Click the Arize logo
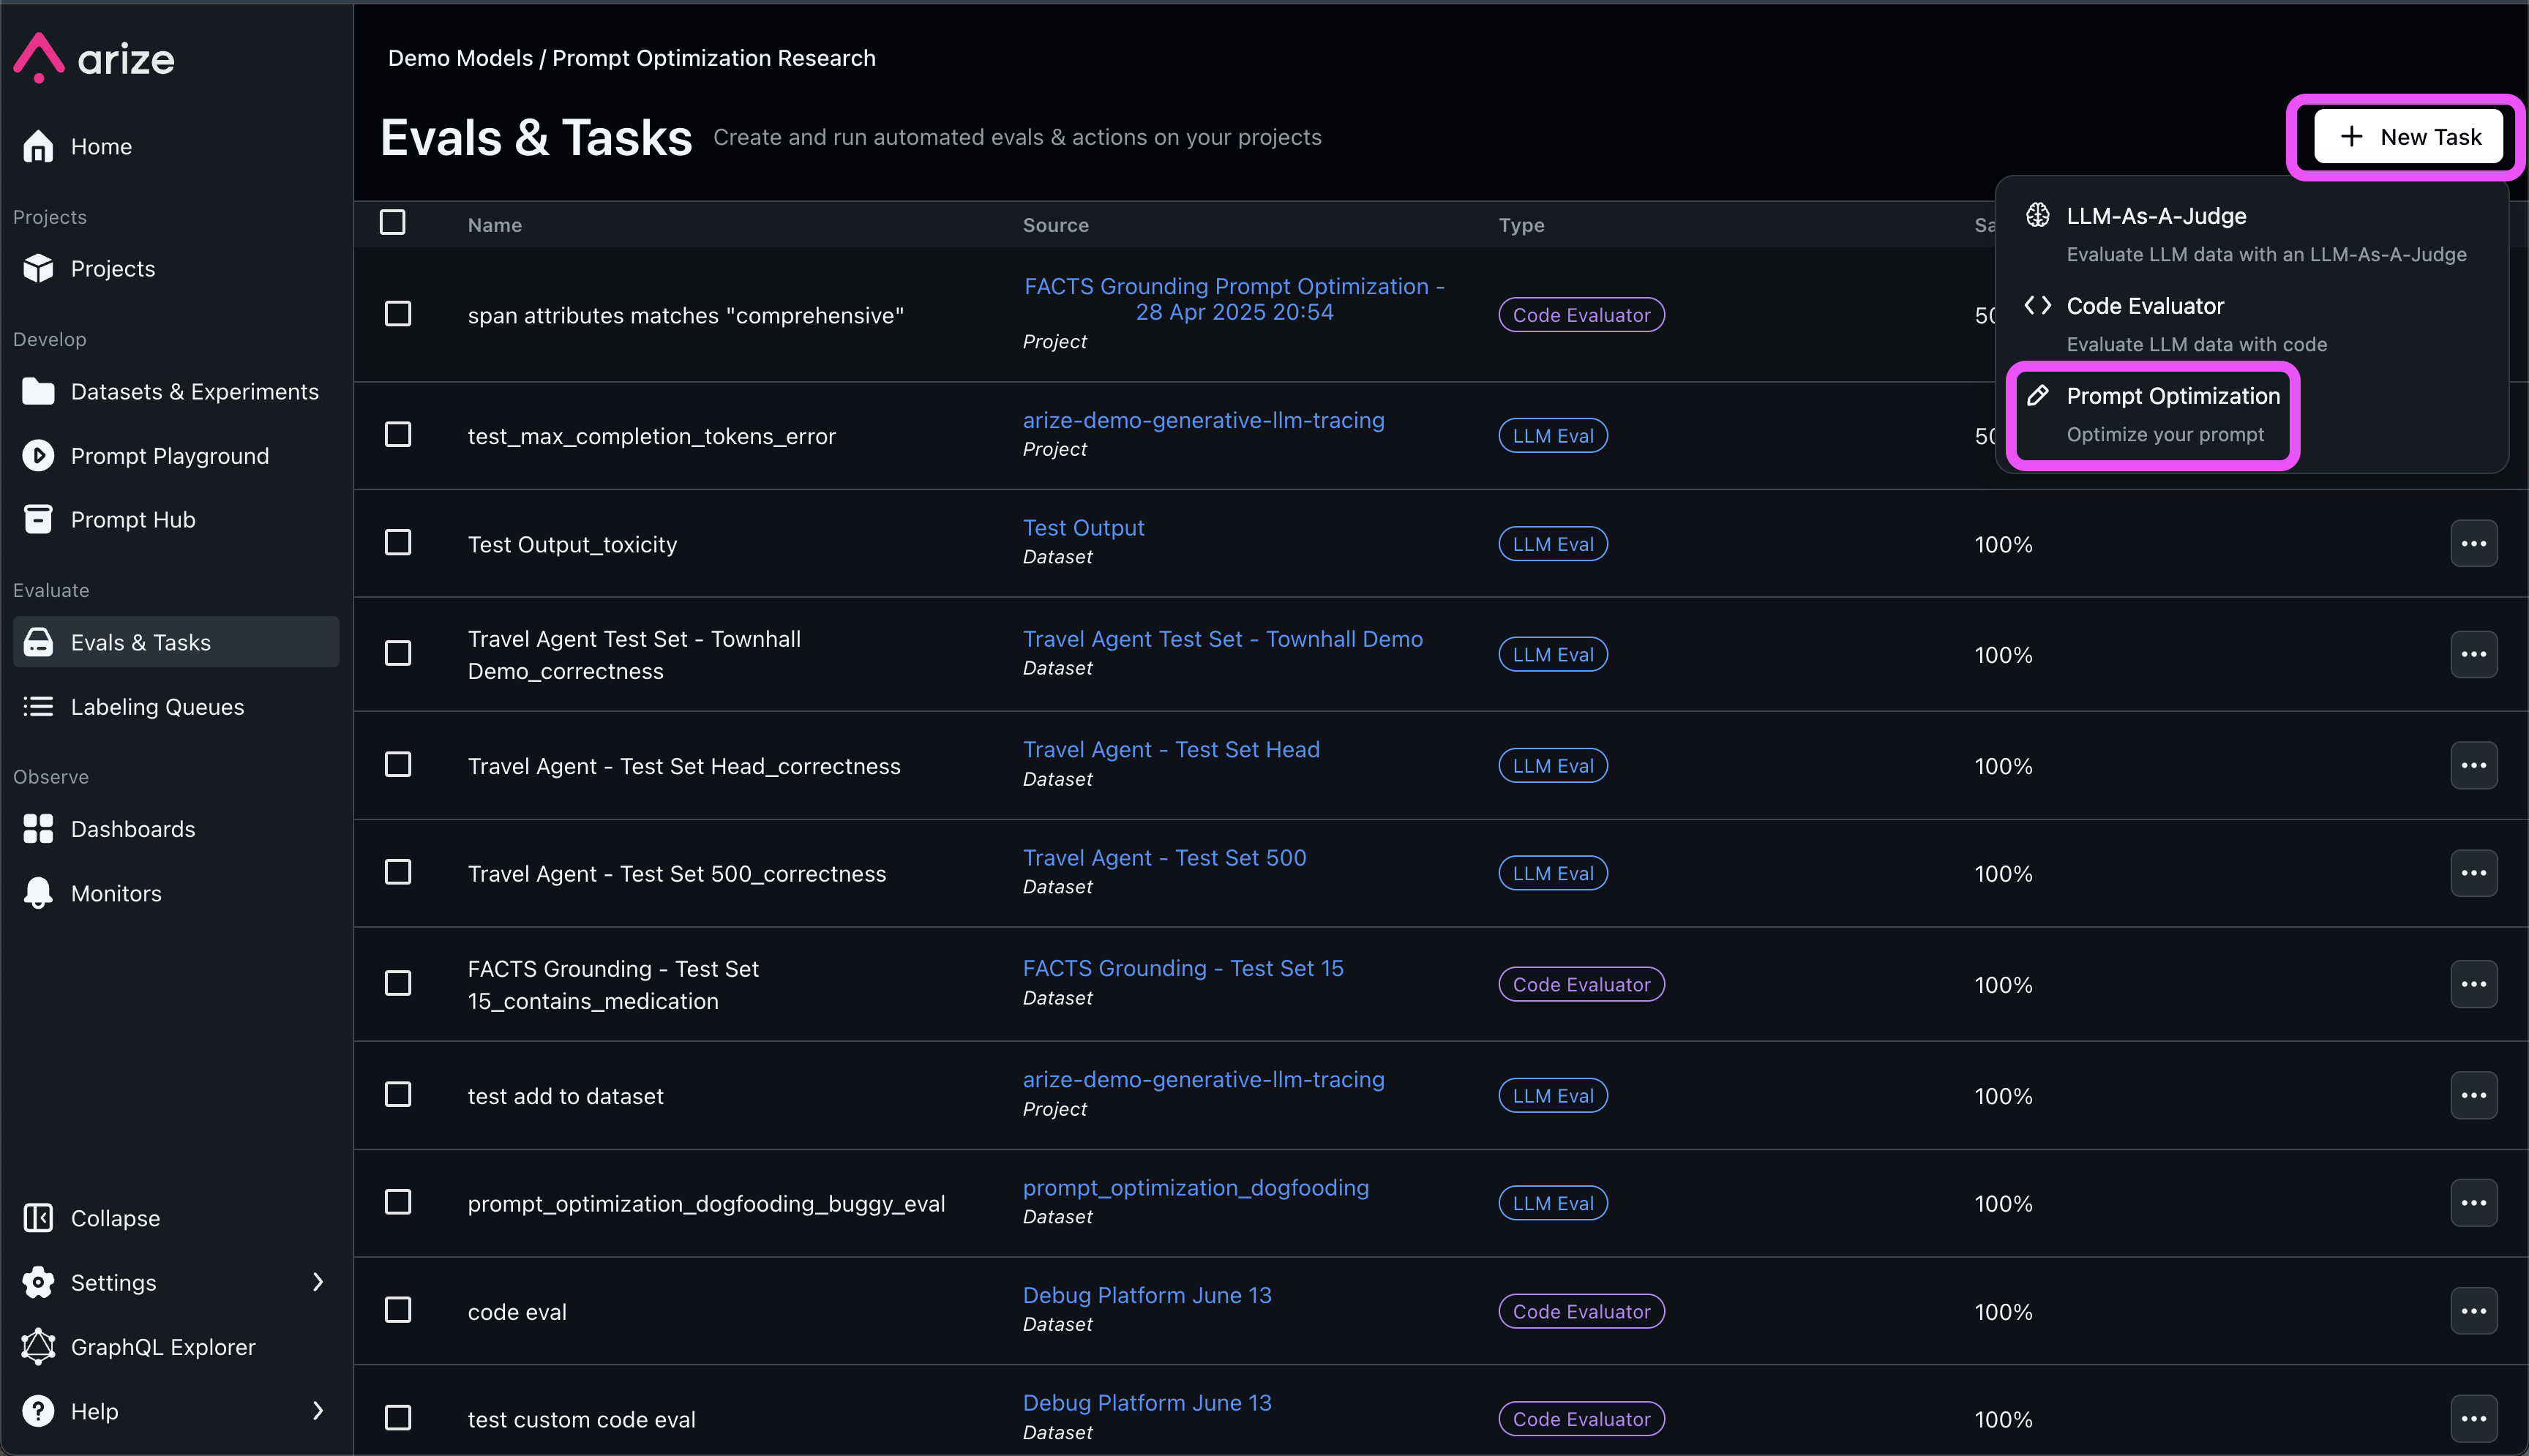 [94, 58]
